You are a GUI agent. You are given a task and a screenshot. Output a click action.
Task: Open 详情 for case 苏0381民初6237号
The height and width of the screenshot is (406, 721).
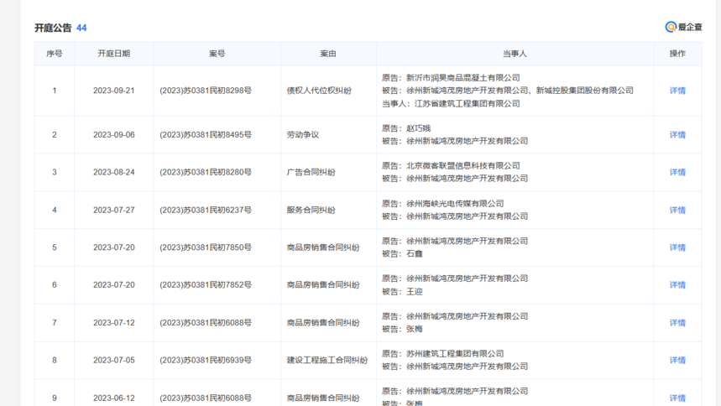tap(677, 210)
